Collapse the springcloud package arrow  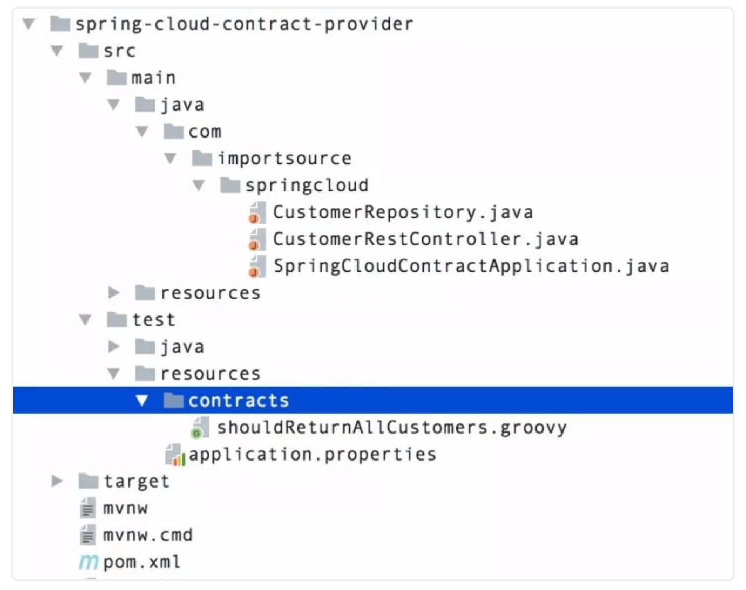point(199,186)
